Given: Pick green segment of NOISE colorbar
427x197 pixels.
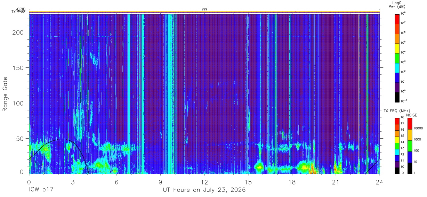Looking at the screenshot, I should tap(410, 146).
